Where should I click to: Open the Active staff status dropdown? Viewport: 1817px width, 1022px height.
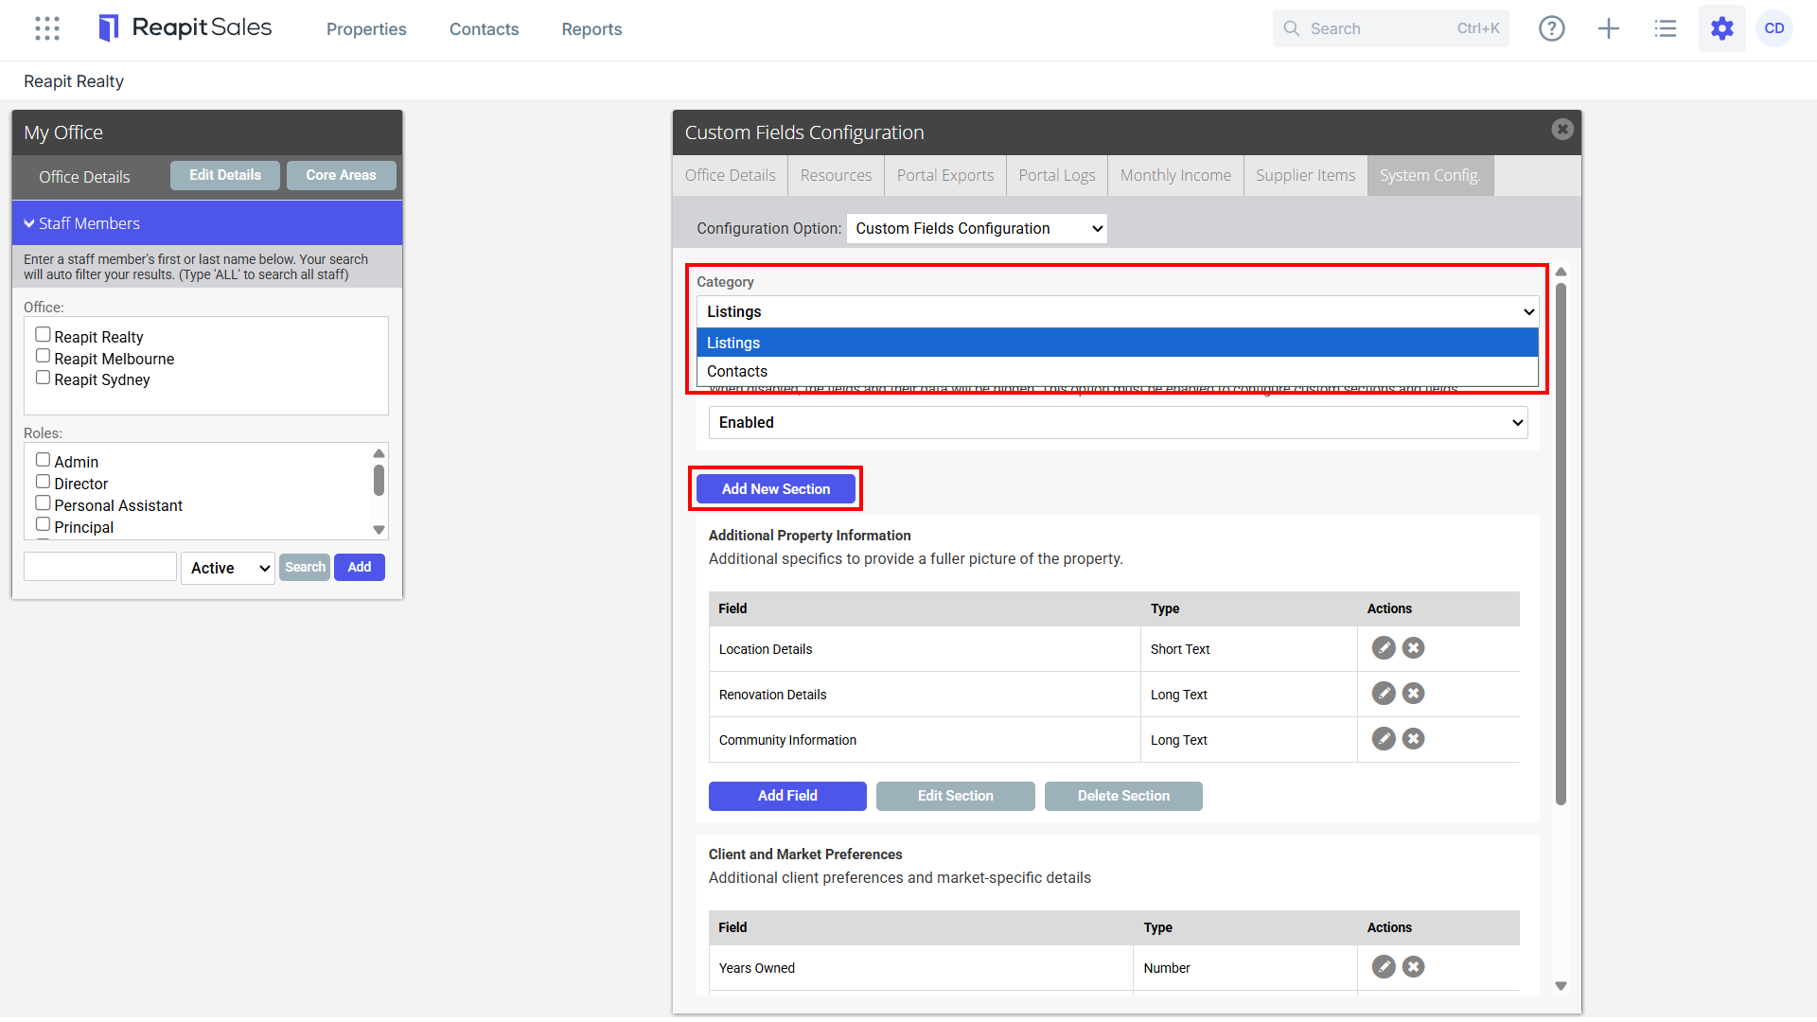pos(228,568)
